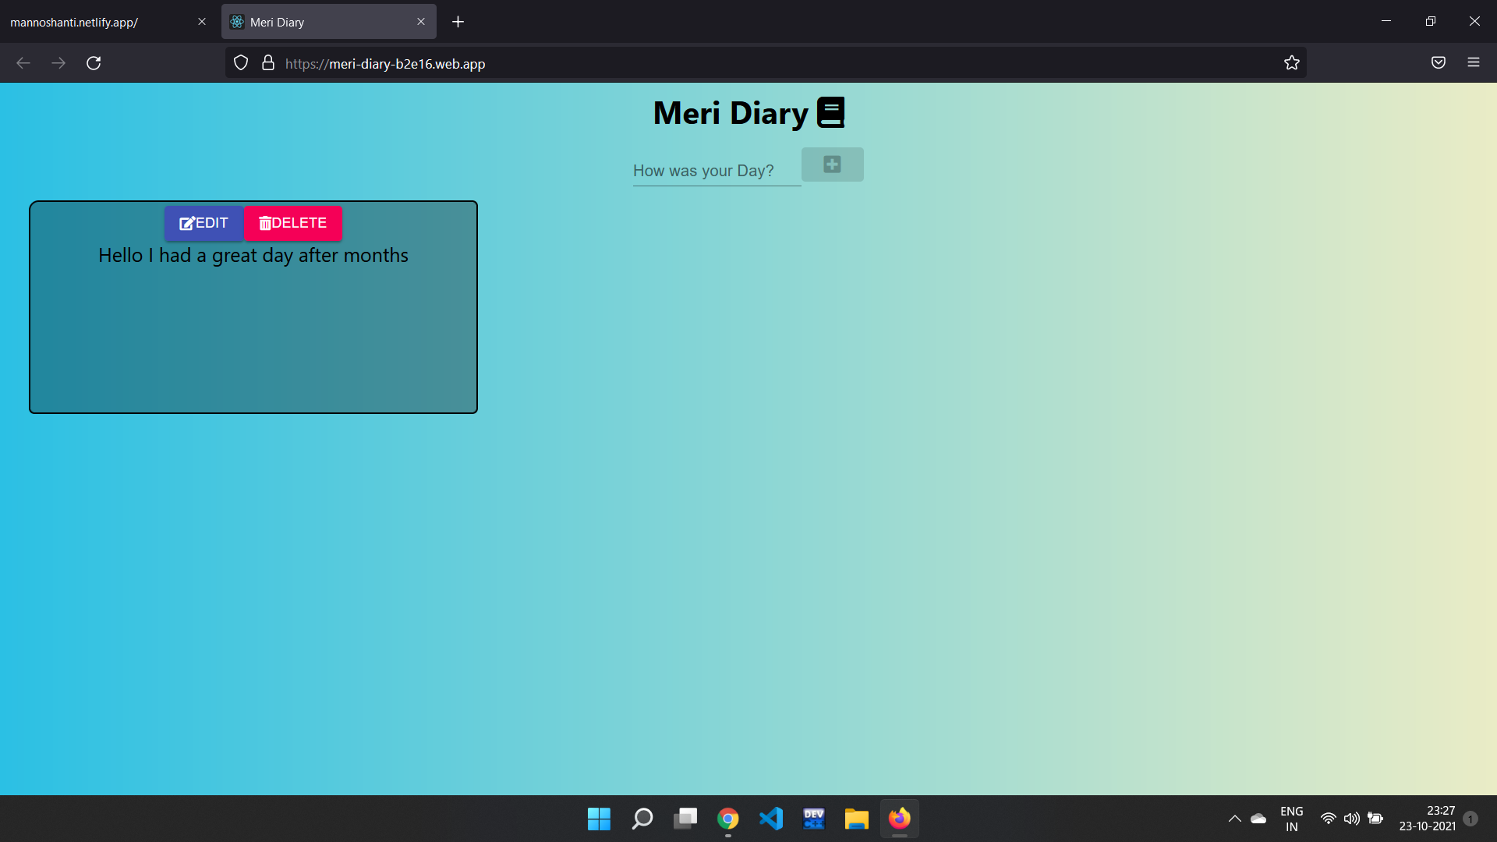
Task: Click the diary book icon beside the title
Action: 830,113
